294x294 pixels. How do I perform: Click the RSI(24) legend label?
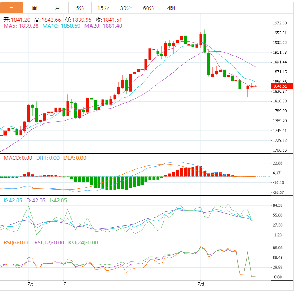[x=83, y=243]
